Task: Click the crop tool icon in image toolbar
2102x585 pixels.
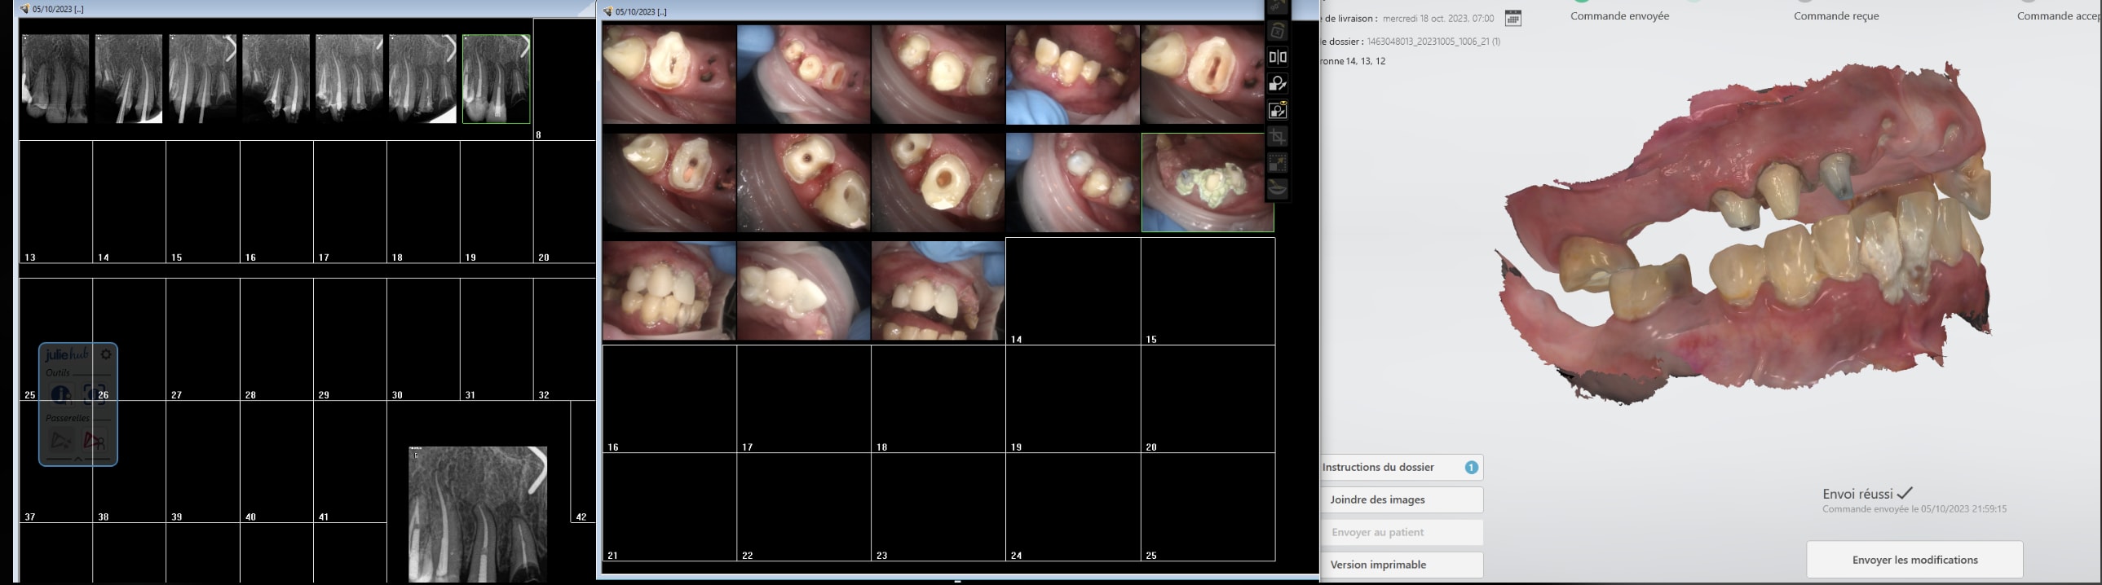Action: click(x=1277, y=136)
